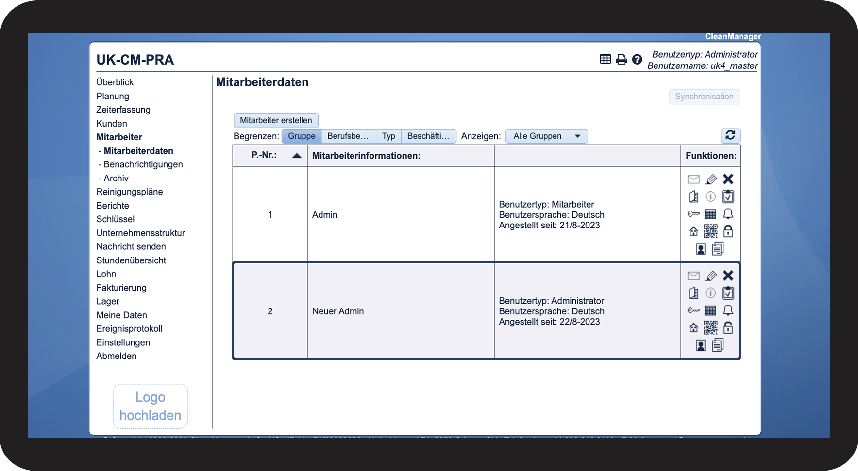Sort by P.-Nr. column arrow
The width and height of the screenshot is (858, 471).
(297, 156)
